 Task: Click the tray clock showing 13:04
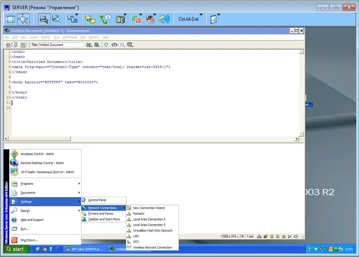[349, 249]
